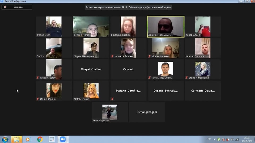Screen dimensions: 255x143
Task: Select Сергей Гнатюк's video tile
Action: tap(91, 26)
